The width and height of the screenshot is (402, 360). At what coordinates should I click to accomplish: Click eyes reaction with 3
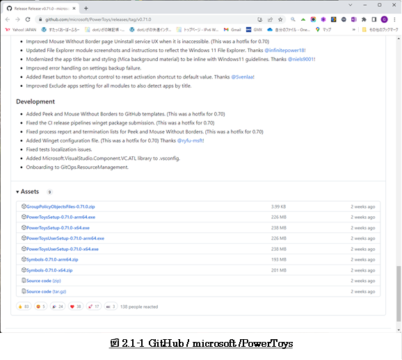point(111,306)
